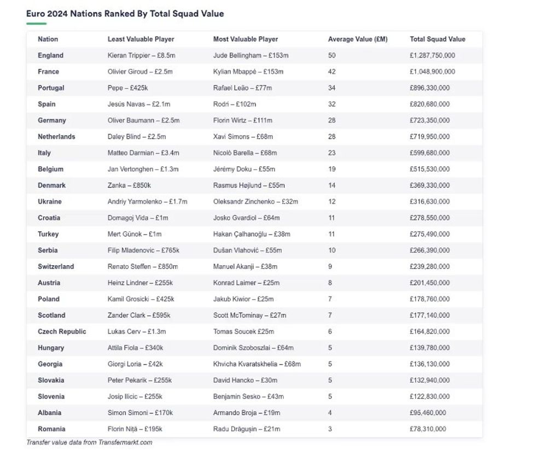
Task: Click Scotland's Scott McTominay – £27m cell
Action: 249,315
